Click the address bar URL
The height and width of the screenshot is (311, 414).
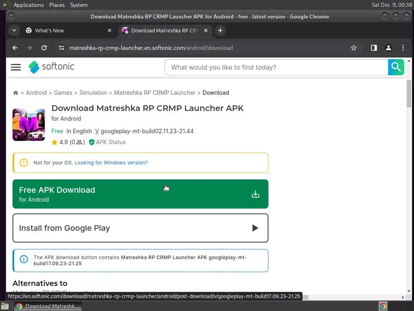(151, 48)
